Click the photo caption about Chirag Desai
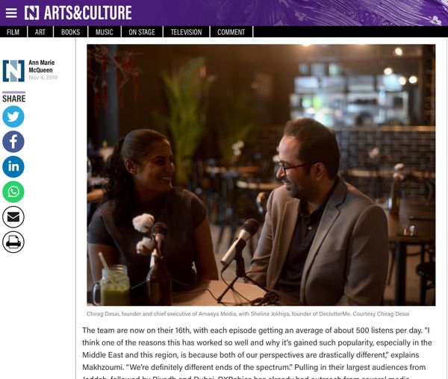The width and height of the screenshot is (448, 379). [248, 314]
